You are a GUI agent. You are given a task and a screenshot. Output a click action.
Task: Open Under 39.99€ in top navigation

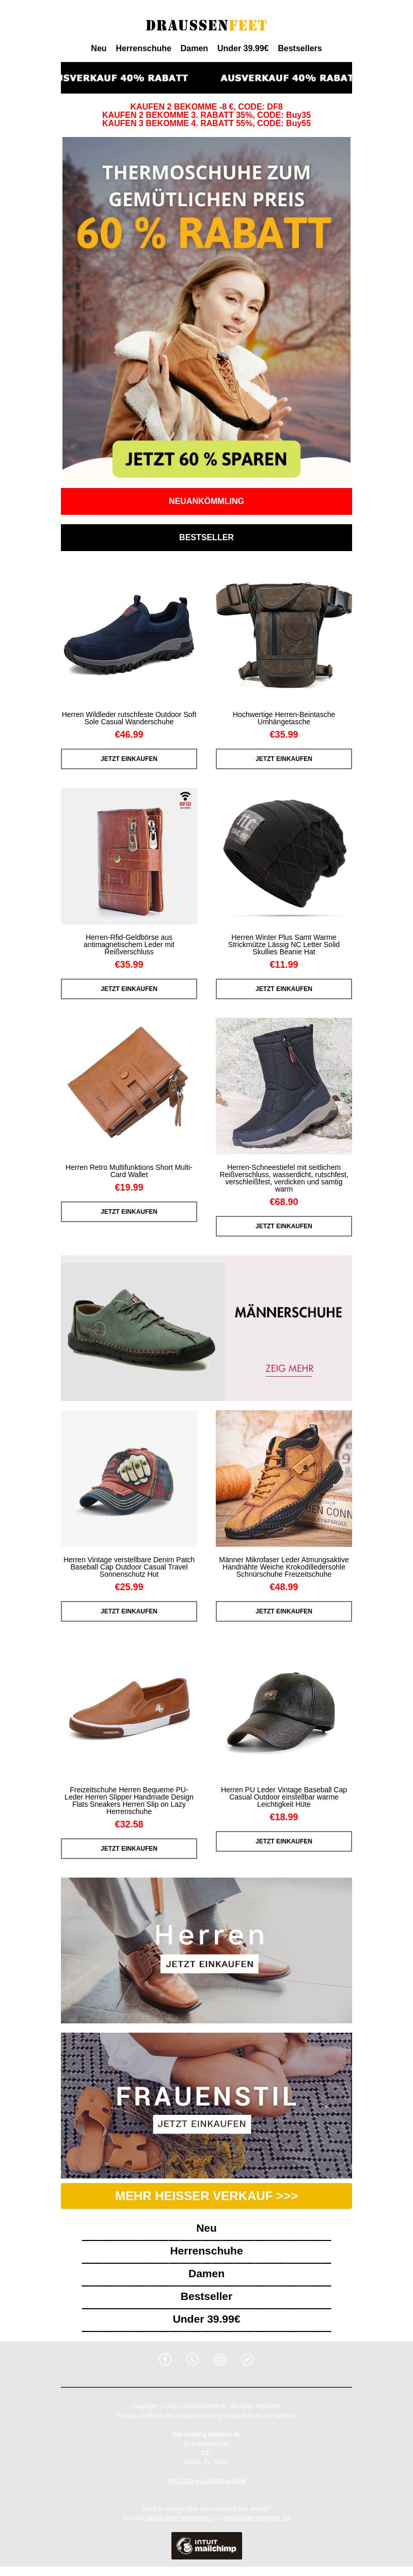coord(243,48)
